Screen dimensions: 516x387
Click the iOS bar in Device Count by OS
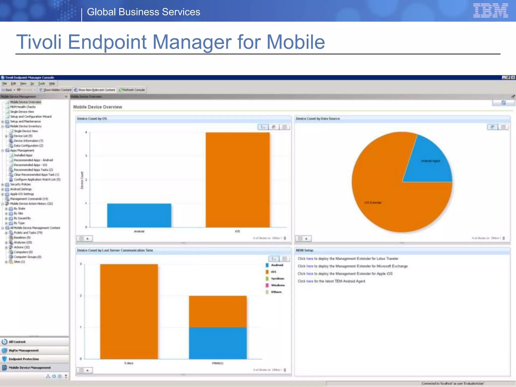pyautogui.click(x=238, y=180)
